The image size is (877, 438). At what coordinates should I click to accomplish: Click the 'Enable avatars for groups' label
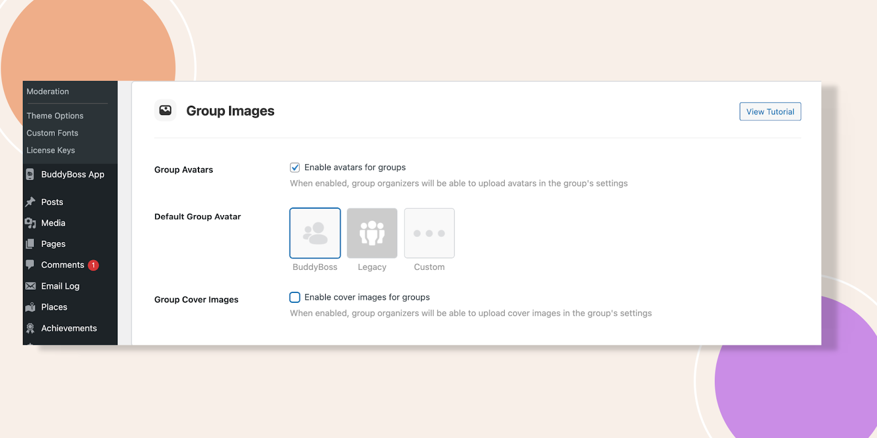[x=355, y=168]
